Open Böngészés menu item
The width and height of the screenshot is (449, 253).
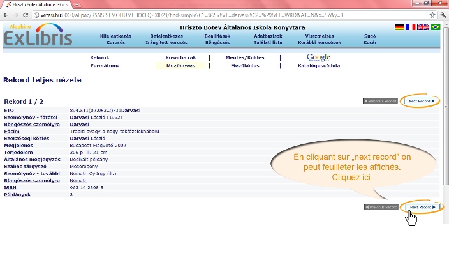[x=217, y=42]
